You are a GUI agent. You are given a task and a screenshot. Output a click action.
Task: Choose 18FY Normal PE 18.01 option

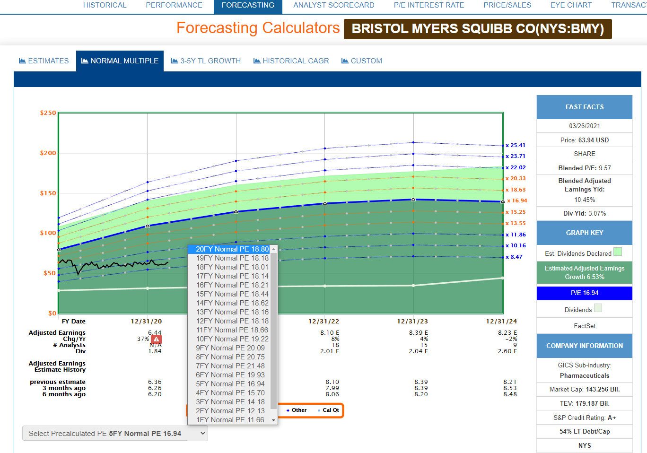pyautogui.click(x=229, y=267)
